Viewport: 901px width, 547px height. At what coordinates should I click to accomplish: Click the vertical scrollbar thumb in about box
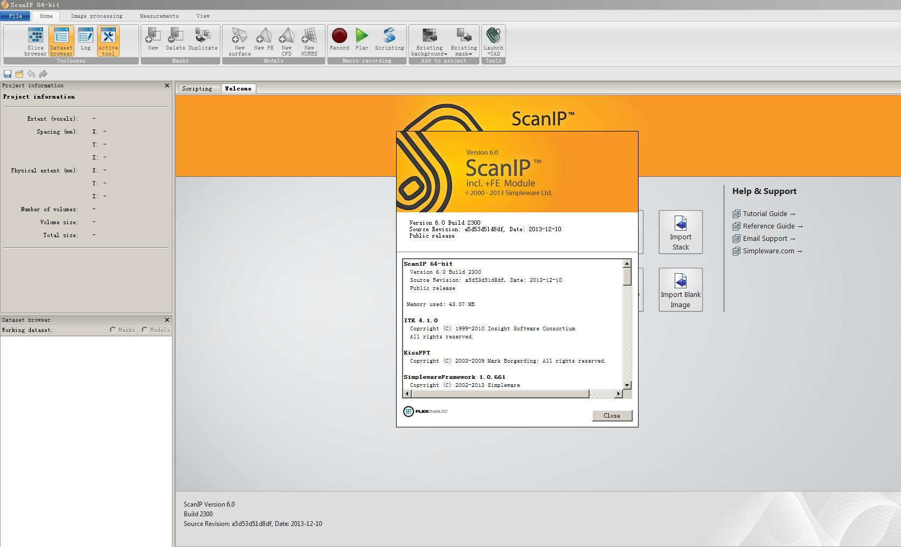point(627,276)
